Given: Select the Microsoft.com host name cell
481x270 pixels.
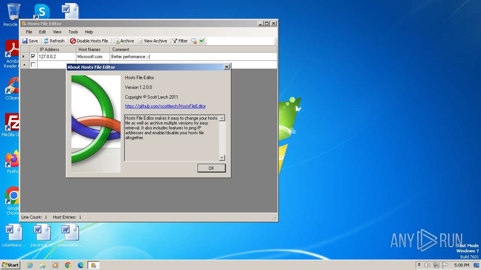Looking at the screenshot, I should click(93, 57).
